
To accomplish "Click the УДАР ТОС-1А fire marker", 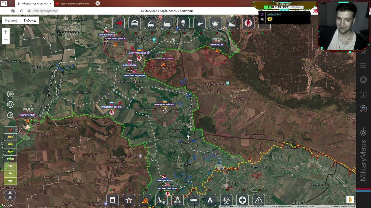I will click(x=217, y=51).
